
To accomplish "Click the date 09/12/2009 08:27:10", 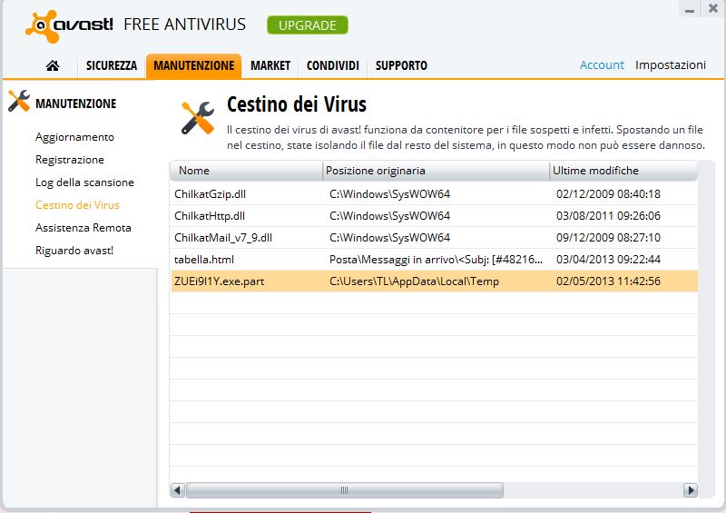I will coord(608,238).
